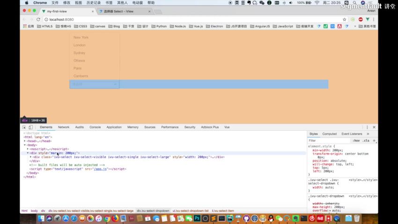Image resolution: width=398 pixels, height=224 pixels.
Task: Show more Styles sidebar tabs chevron
Action: point(368,134)
